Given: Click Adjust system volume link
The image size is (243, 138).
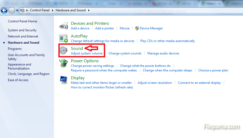Looking at the screenshot, I should point(86,53).
